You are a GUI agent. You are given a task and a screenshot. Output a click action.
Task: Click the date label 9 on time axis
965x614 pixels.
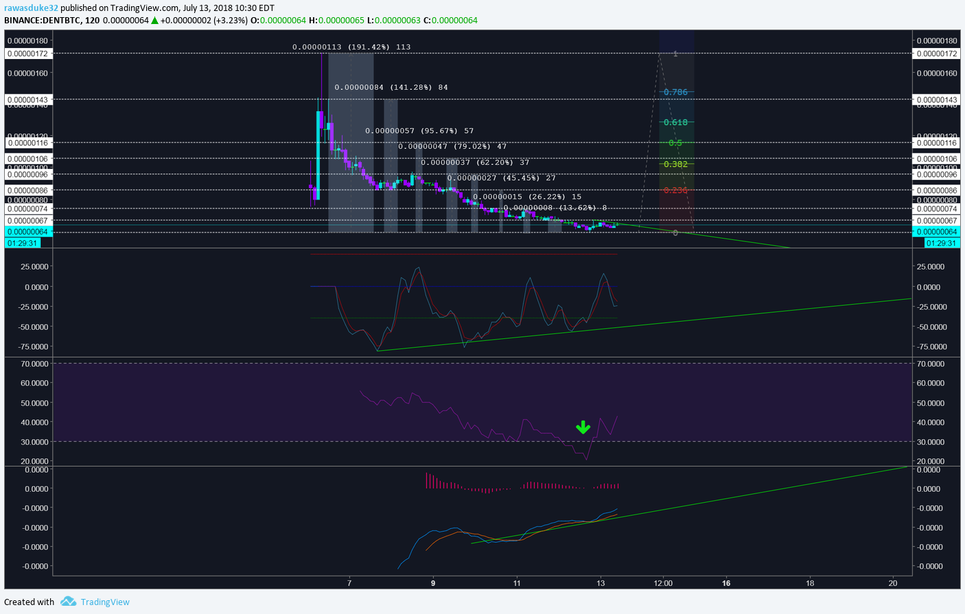(433, 583)
